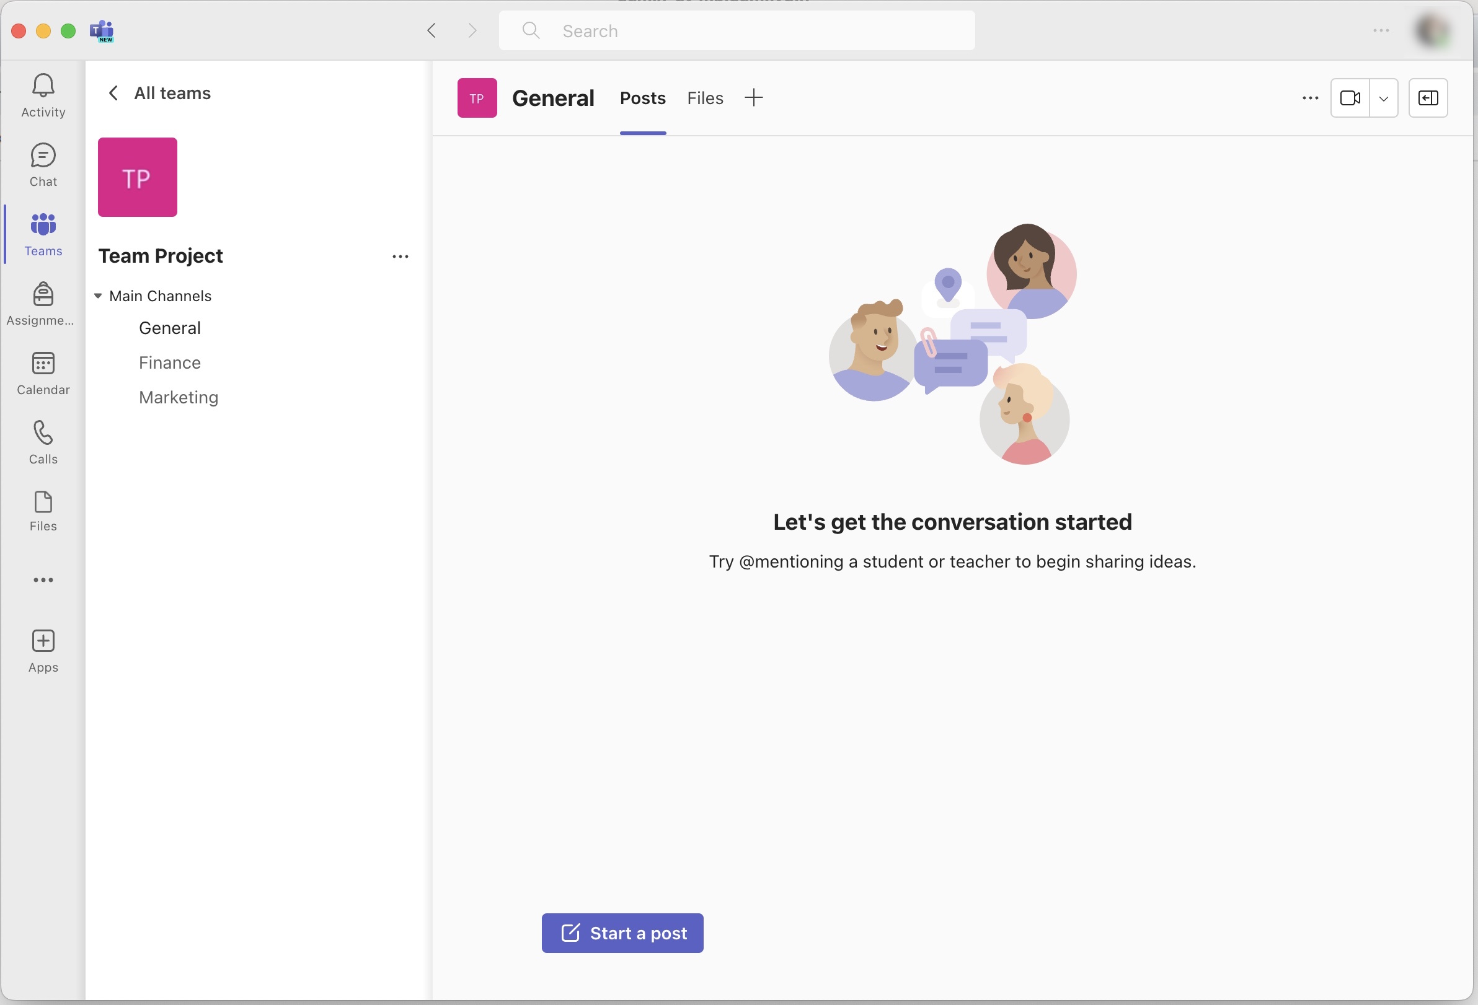
Task: Add a new tab with plus icon
Action: tap(754, 98)
